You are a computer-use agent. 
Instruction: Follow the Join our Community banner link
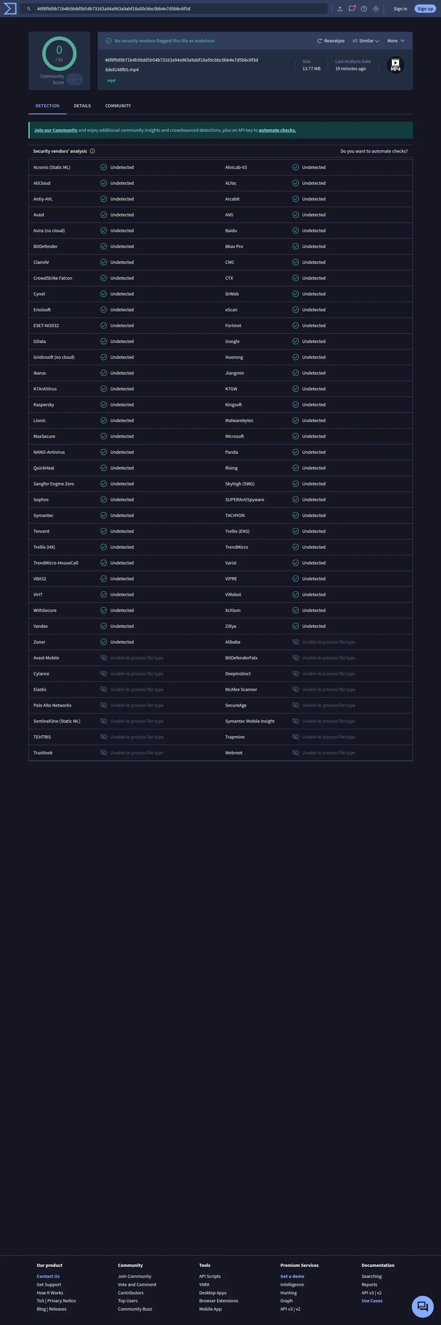(56, 131)
